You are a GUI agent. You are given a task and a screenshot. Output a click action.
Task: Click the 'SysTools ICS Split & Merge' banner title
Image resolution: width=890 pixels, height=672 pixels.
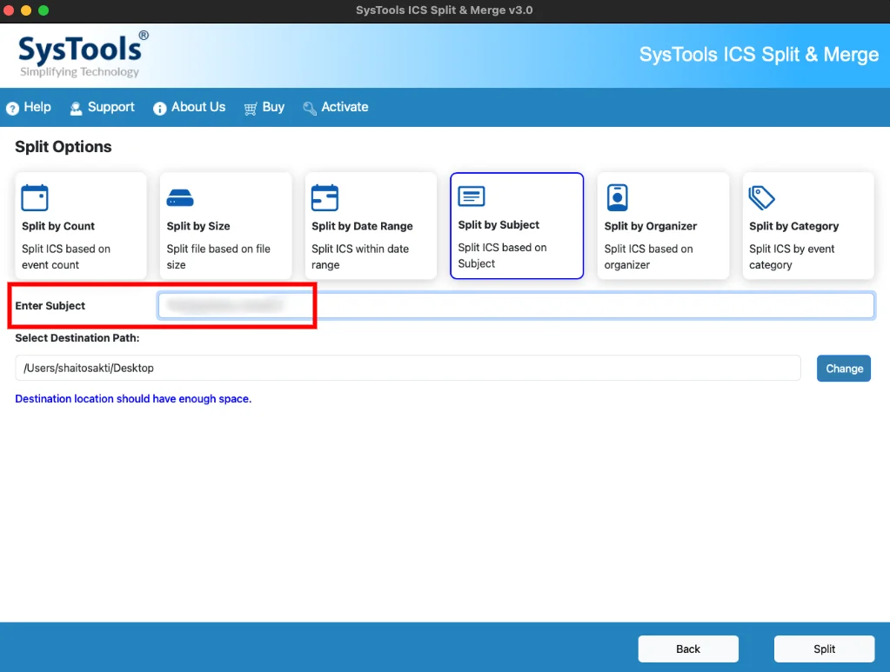[x=759, y=55]
